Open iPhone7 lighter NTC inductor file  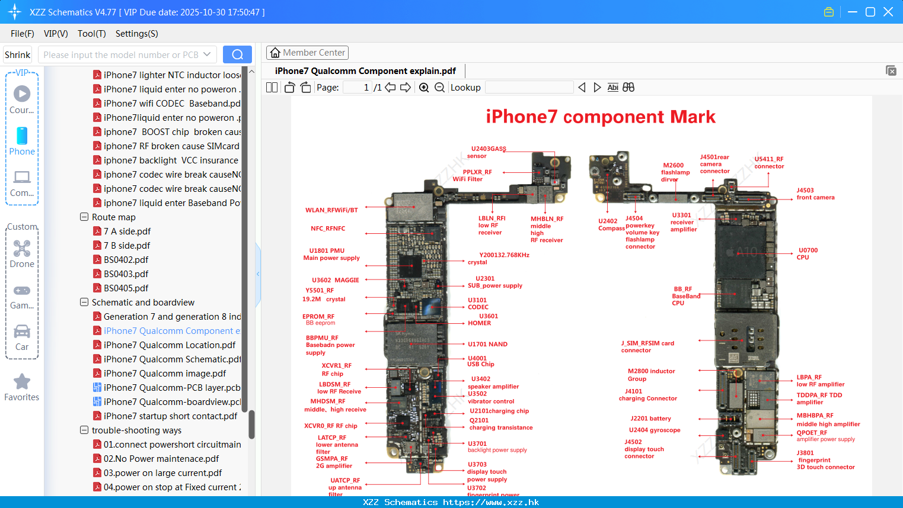coord(167,75)
